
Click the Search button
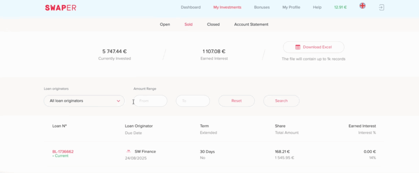coord(281,101)
